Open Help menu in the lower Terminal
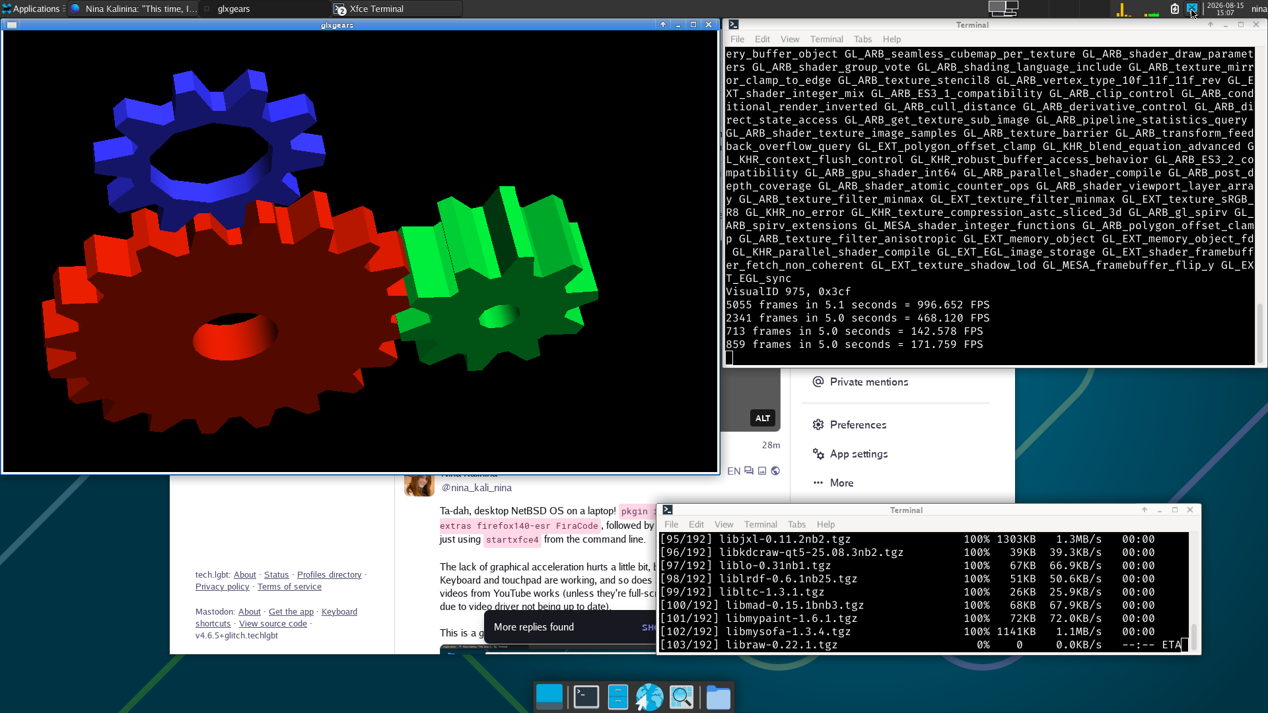 pyautogui.click(x=826, y=524)
